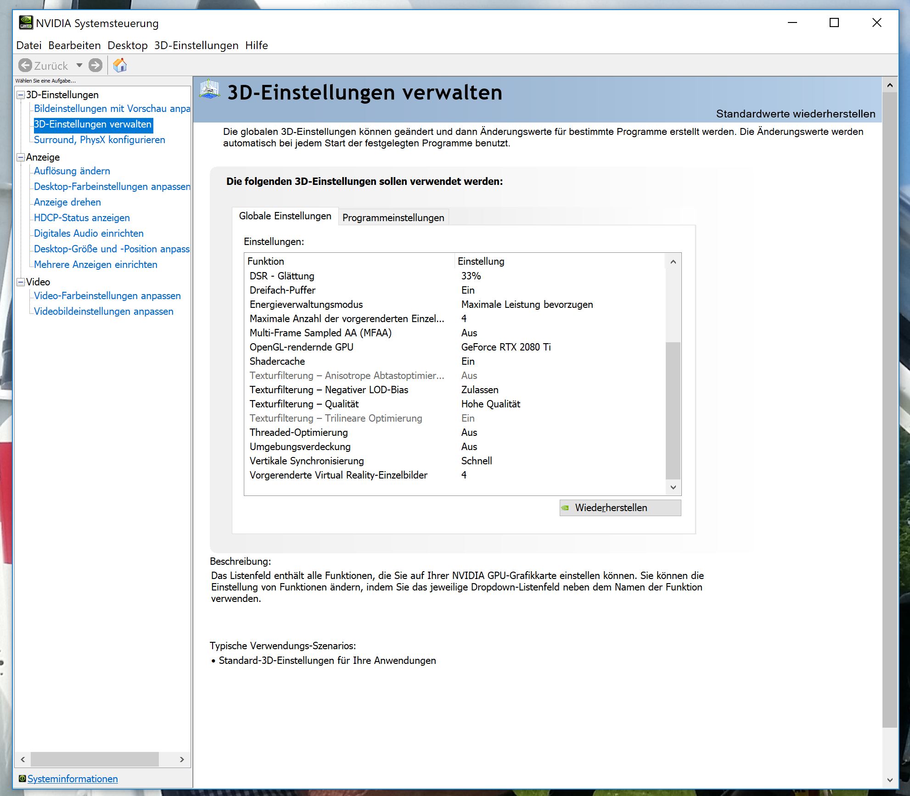Click settings list scroll-up arrow
The height and width of the screenshot is (796, 910).
pos(673,262)
